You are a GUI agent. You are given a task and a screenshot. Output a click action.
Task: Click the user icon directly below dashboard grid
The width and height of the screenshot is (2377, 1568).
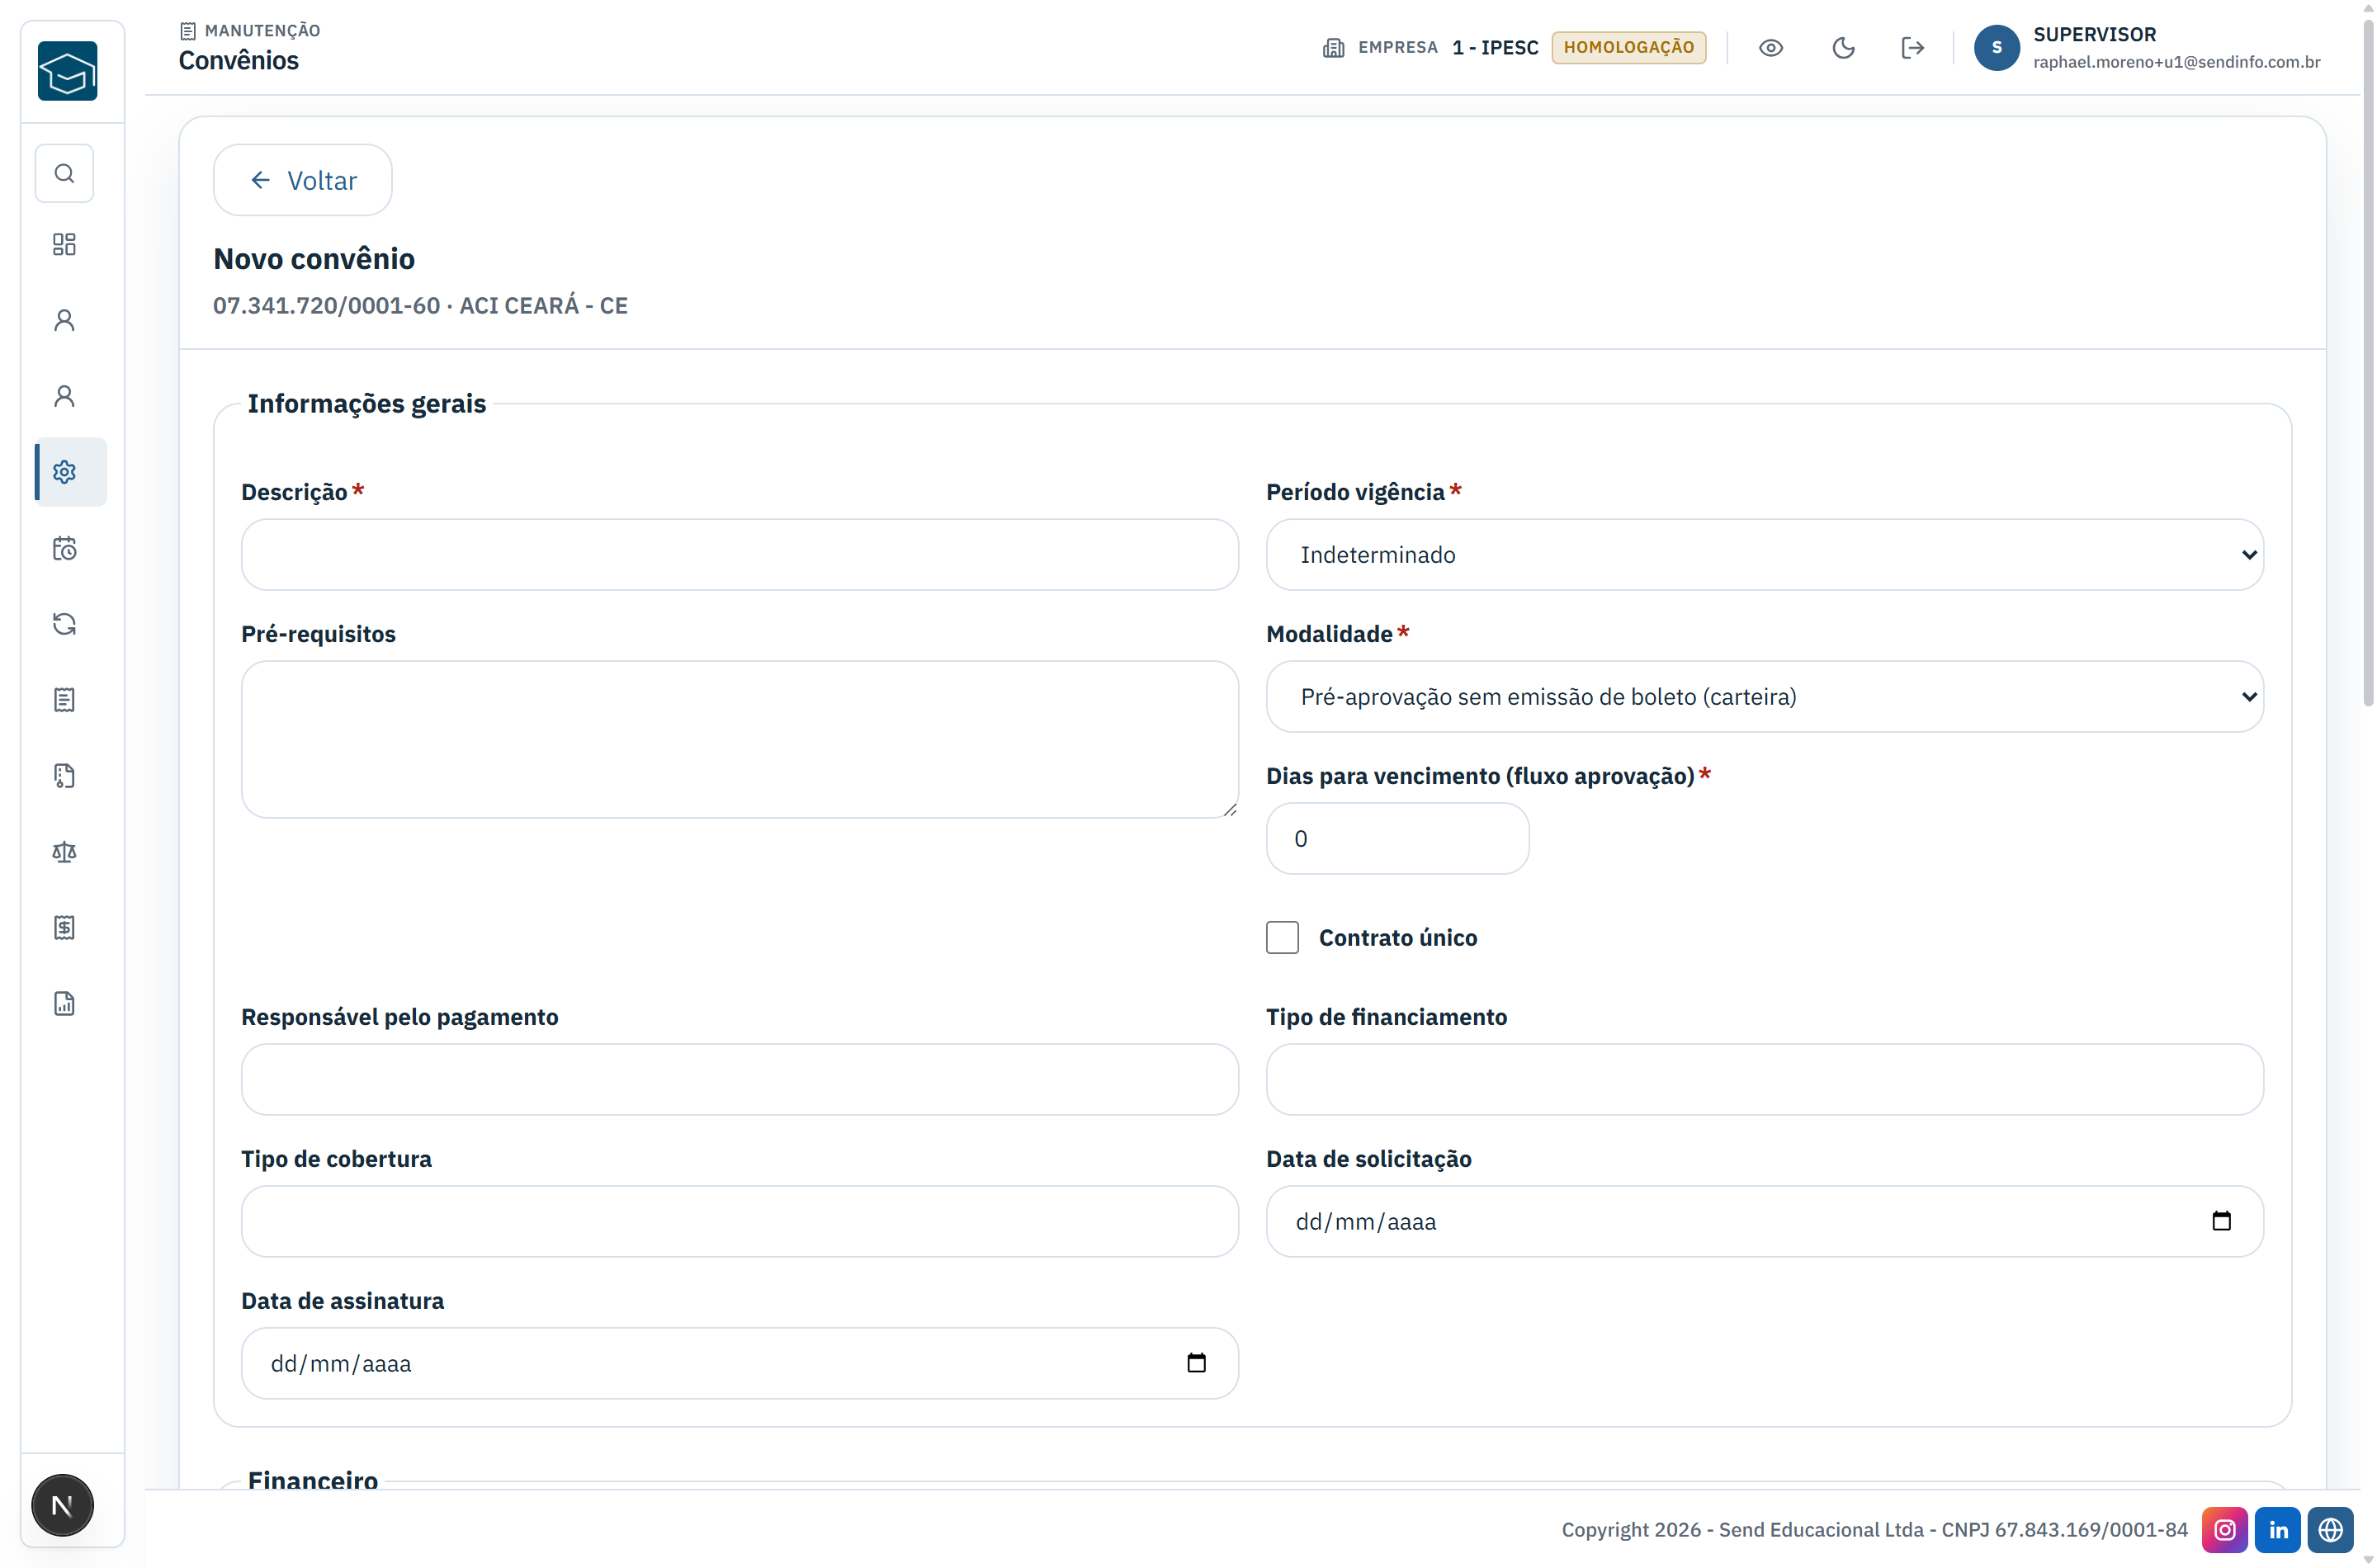point(64,320)
